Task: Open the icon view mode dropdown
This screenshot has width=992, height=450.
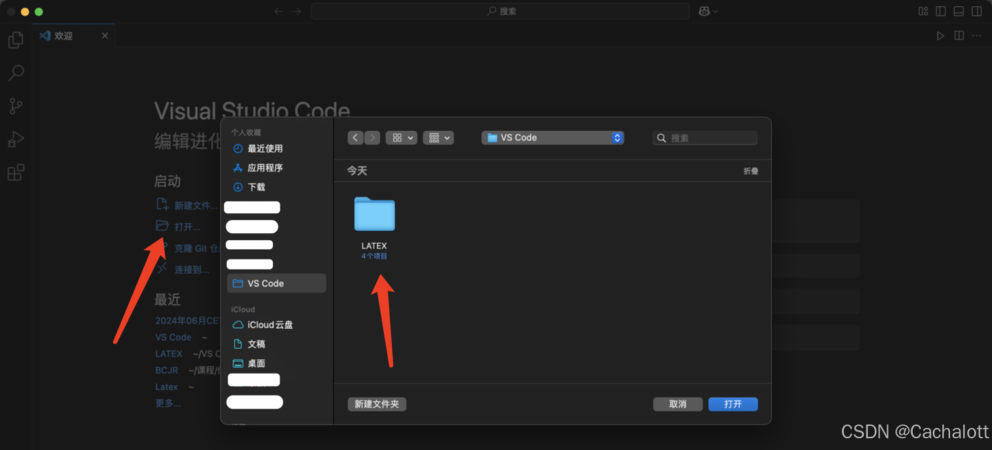Action: [x=401, y=138]
